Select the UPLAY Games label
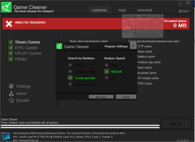Image resolution: width=195 pixels, height=142 pixels. pos(28,53)
